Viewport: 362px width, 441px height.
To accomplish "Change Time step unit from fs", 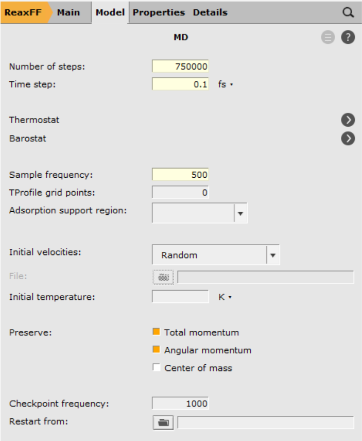I will [226, 84].
